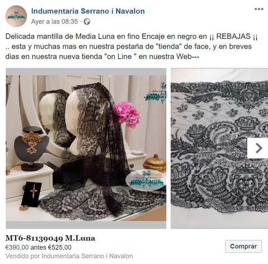Click the pink flower in the product photo
Screen dimensions: 268x264
click(127, 114)
